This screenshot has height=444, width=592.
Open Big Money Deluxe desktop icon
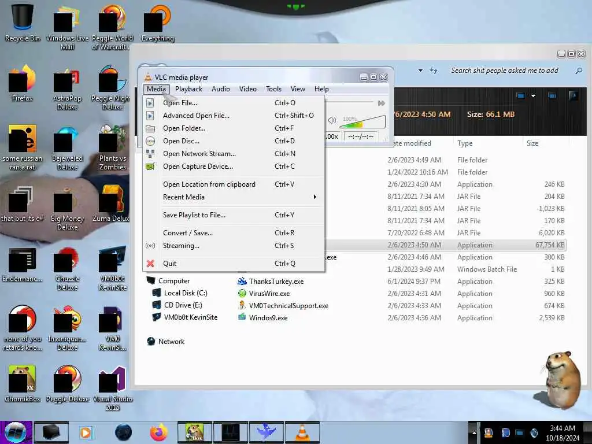click(67, 208)
